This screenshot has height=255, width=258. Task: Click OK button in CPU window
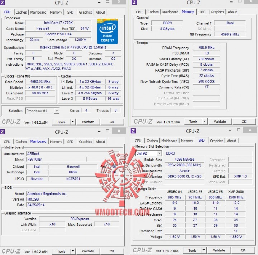(x=112, y=122)
